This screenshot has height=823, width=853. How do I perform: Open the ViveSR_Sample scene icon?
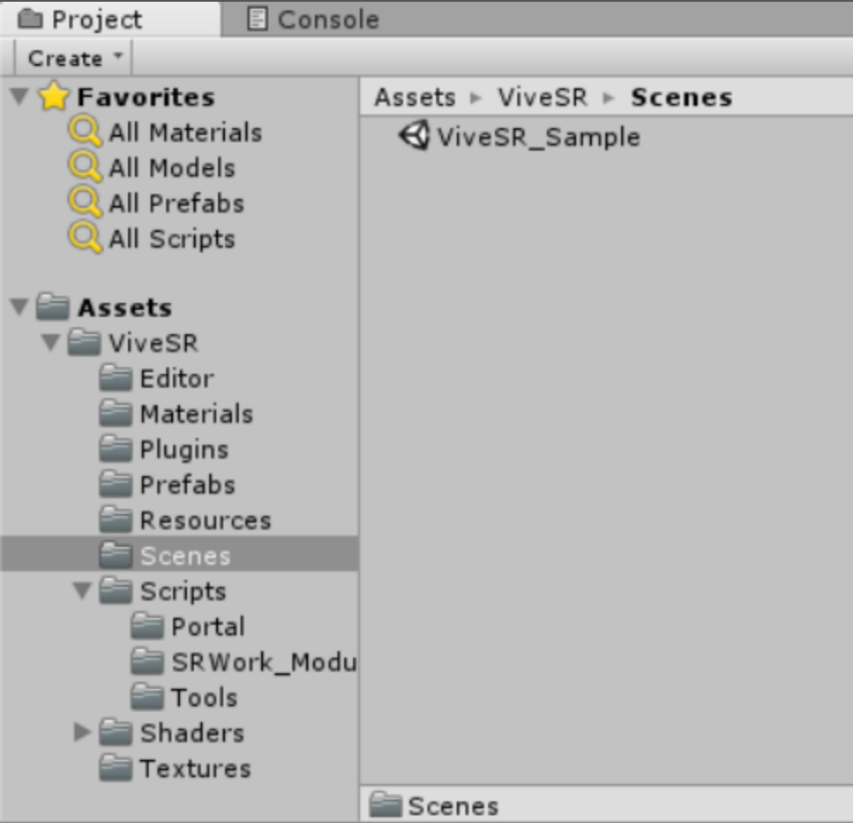(414, 137)
